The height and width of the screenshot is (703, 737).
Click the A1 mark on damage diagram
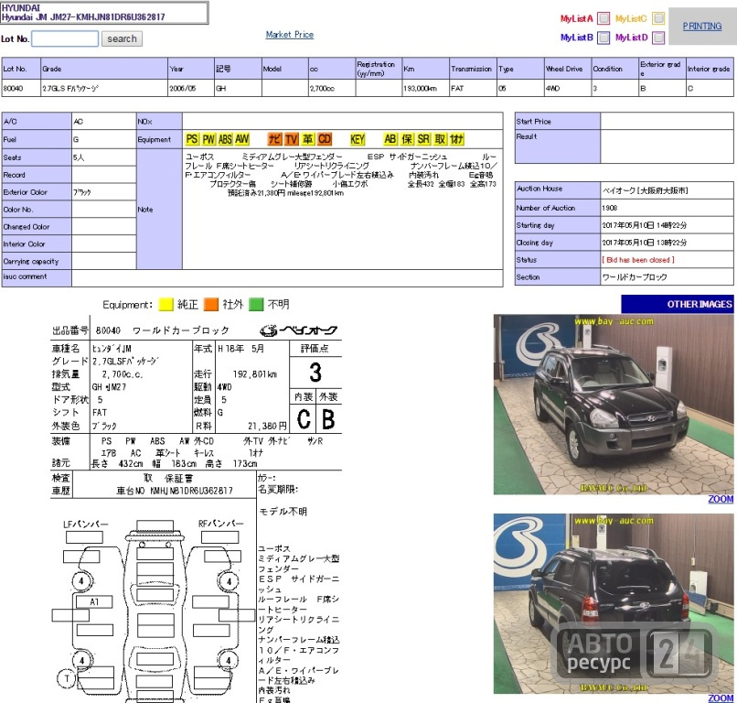click(x=94, y=601)
